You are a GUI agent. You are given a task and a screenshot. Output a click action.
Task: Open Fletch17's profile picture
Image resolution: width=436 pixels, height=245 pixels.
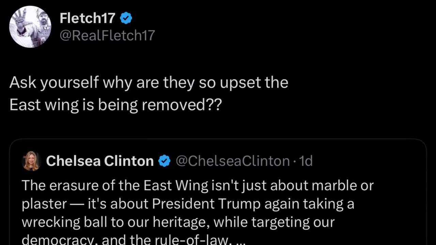point(30,27)
